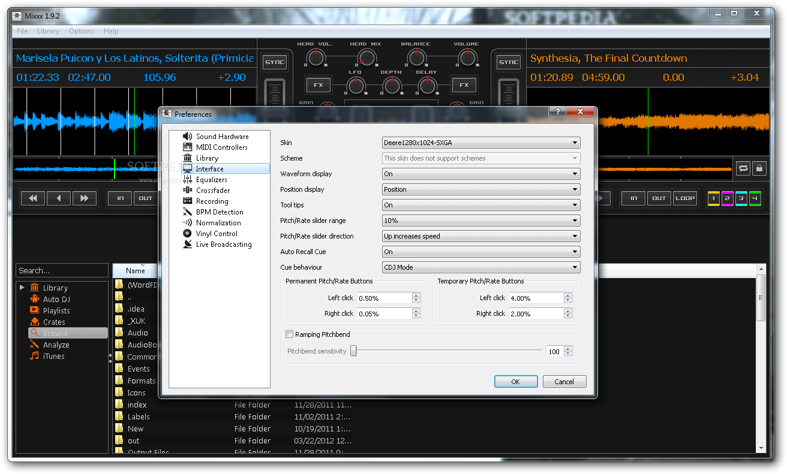Open MIDI Controllers preferences page
This screenshot has width=787, height=474.
click(215, 147)
